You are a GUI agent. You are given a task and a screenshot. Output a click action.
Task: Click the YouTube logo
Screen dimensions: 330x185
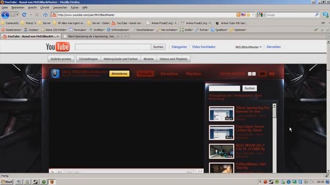[x=58, y=47]
